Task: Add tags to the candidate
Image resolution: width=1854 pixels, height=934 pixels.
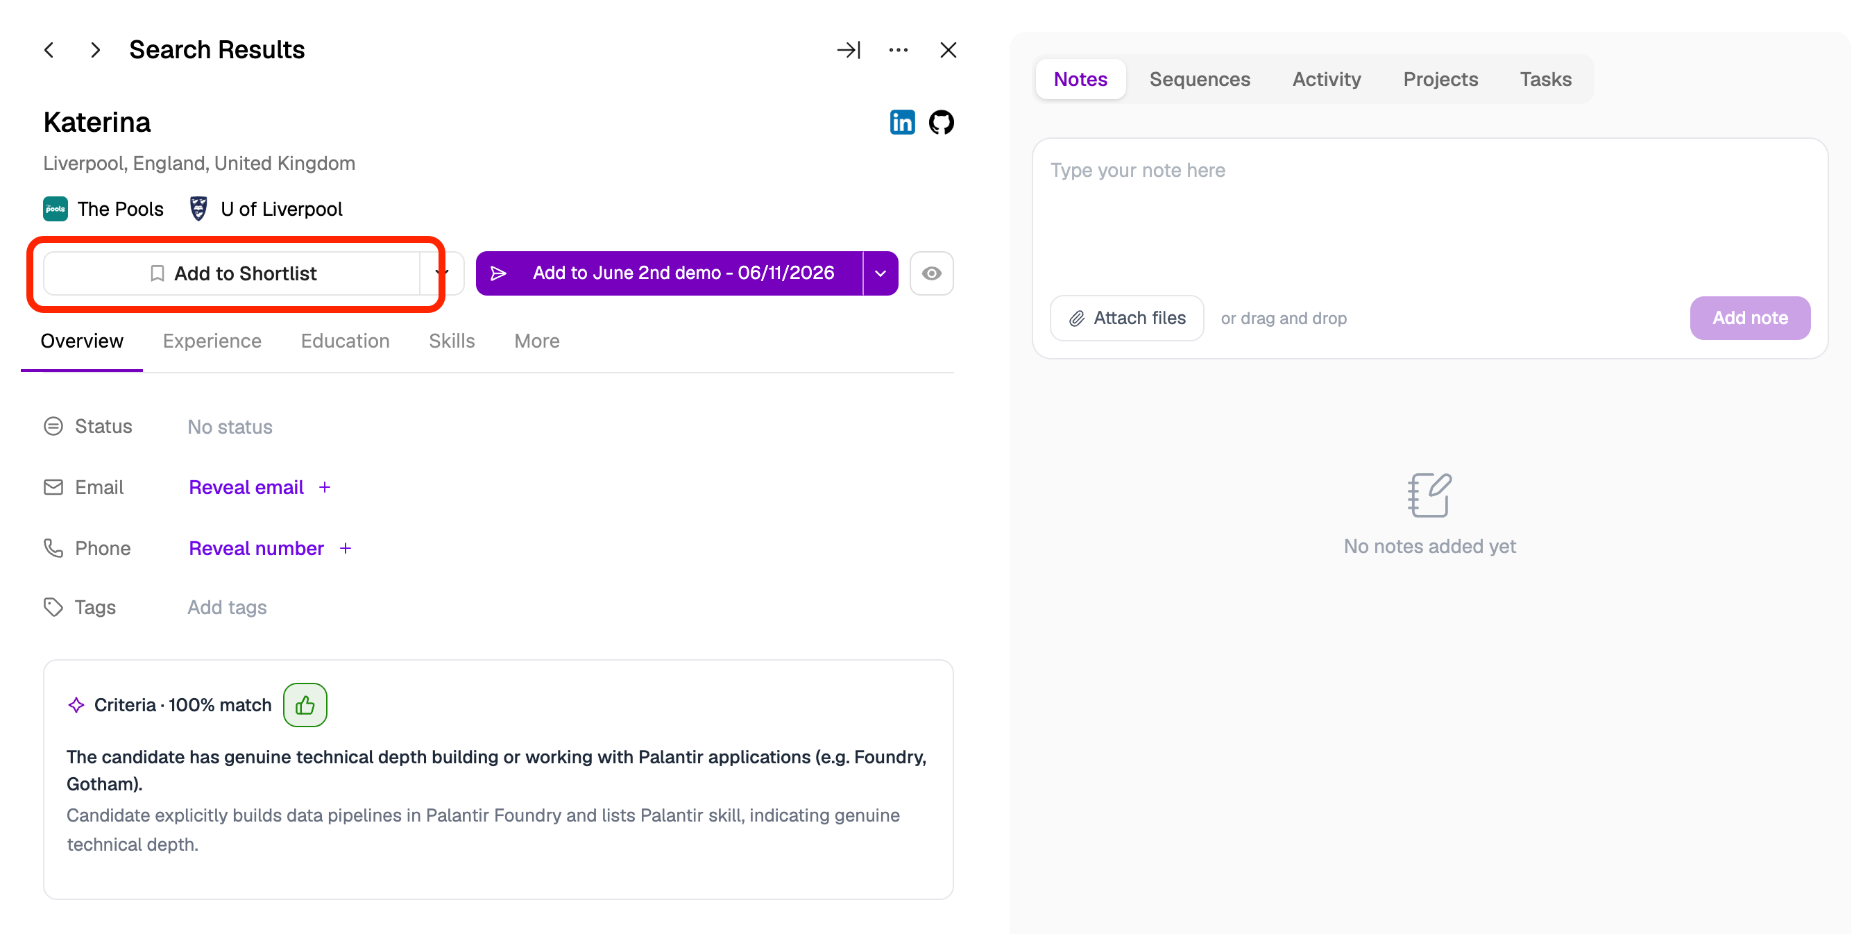Action: (x=227, y=607)
